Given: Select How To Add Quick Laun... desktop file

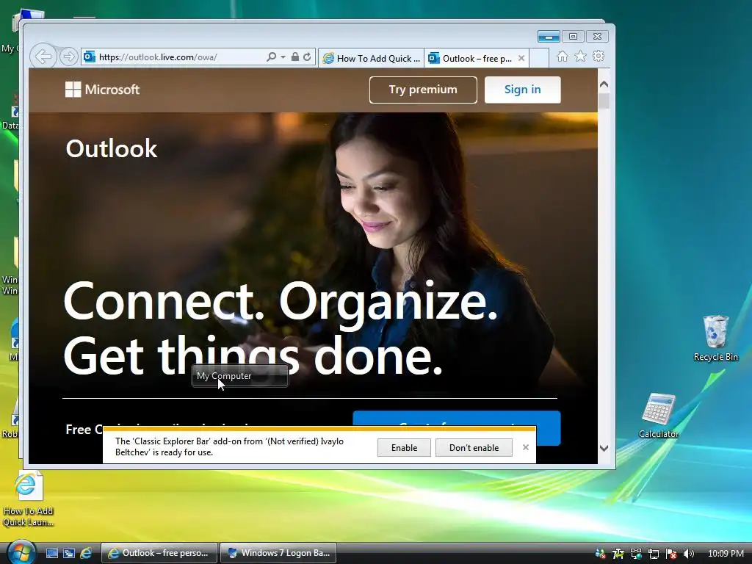Looking at the screenshot, I should (28, 499).
